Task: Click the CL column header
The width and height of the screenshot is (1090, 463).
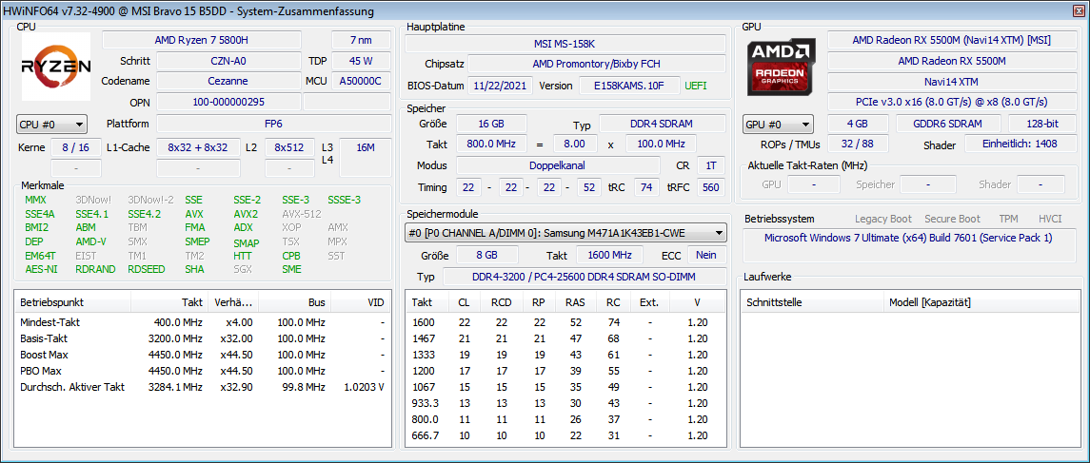Action: pyautogui.click(x=463, y=302)
